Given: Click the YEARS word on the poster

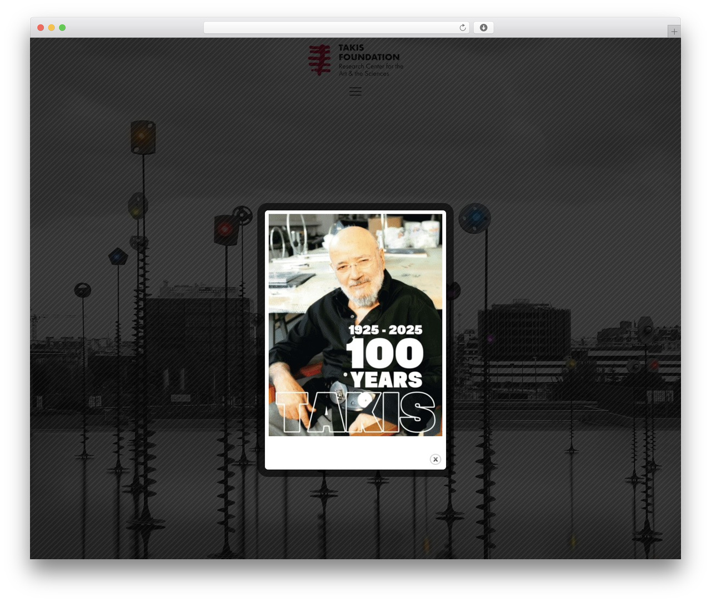Looking at the screenshot, I should point(387,380).
